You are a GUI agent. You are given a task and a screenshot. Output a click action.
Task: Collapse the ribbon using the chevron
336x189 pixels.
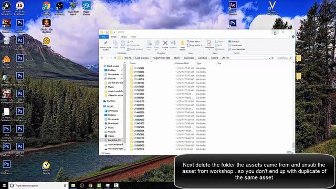point(289,37)
